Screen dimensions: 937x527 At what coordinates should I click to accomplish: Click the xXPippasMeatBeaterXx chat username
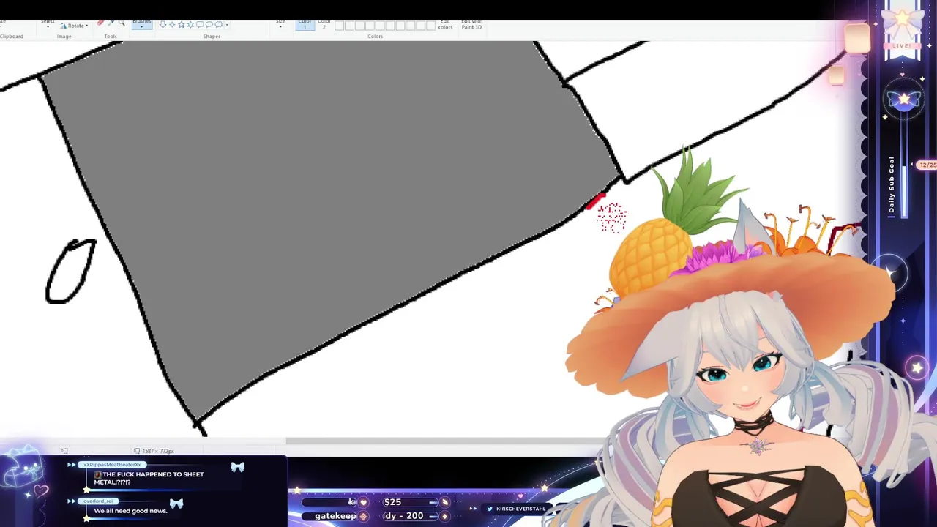click(x=112, y=465)
